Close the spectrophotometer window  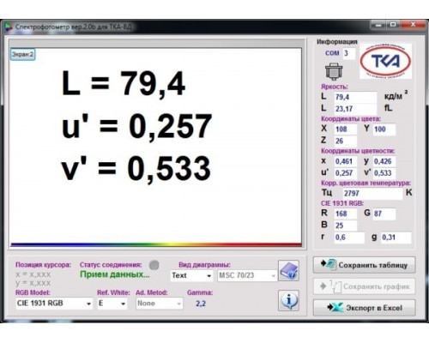[x=413, y=25]
